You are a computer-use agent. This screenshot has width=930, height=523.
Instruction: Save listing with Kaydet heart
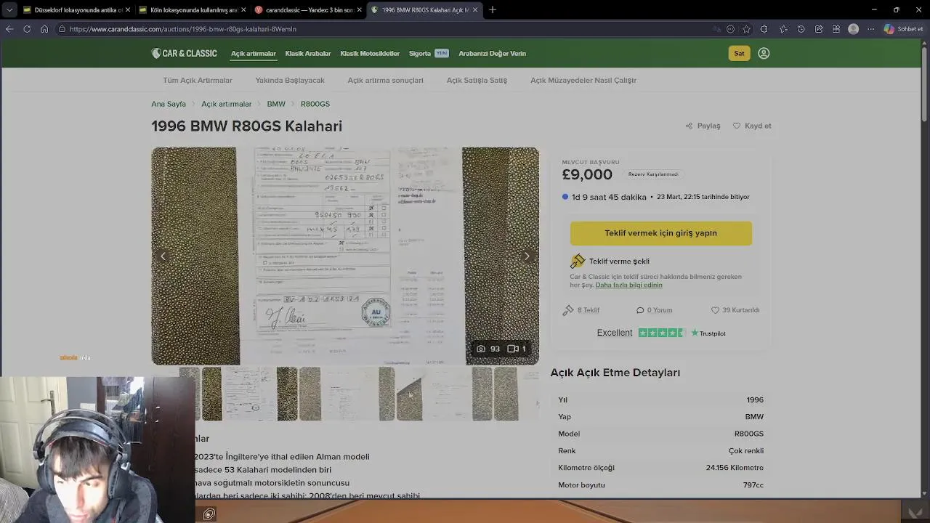point(751,126)
